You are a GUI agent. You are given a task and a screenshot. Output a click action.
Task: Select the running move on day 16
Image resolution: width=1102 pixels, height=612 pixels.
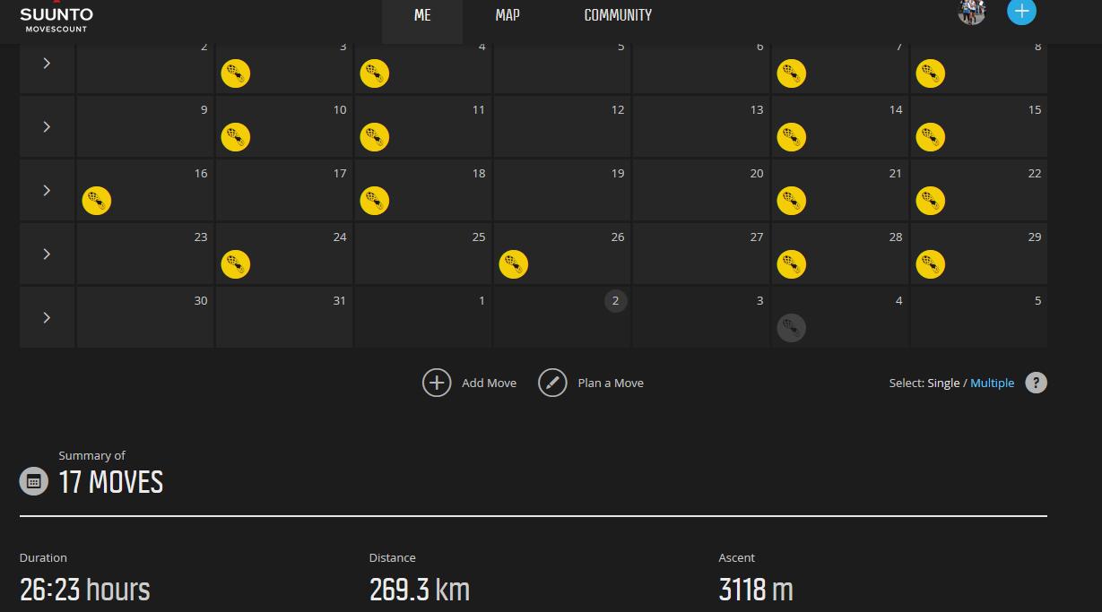(97, 201)
